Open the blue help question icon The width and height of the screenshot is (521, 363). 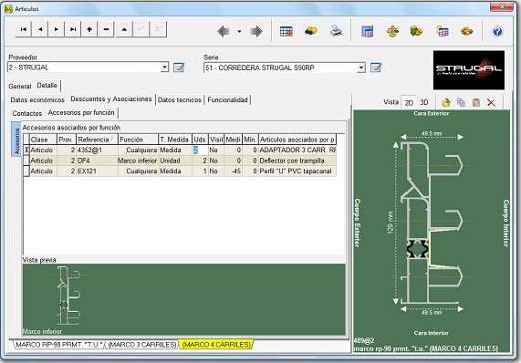497,32
